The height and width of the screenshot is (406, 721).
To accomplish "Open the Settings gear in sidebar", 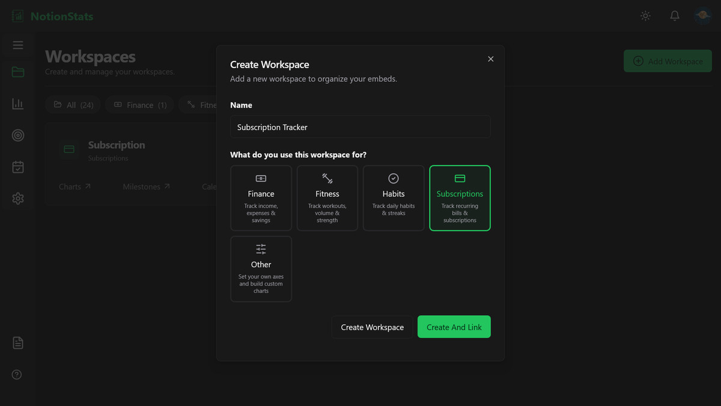I will click(18, 198).
